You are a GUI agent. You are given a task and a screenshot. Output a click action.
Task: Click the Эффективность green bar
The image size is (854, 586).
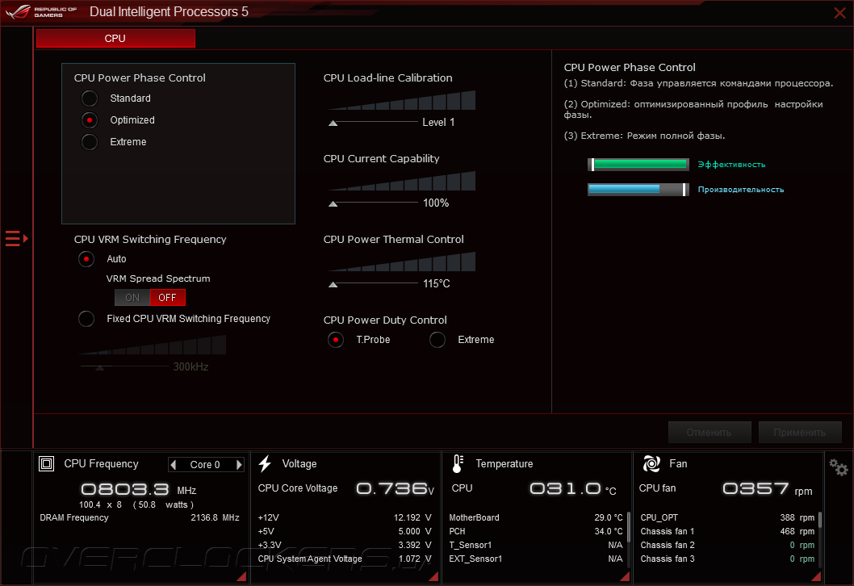click(x=638, y=164)
